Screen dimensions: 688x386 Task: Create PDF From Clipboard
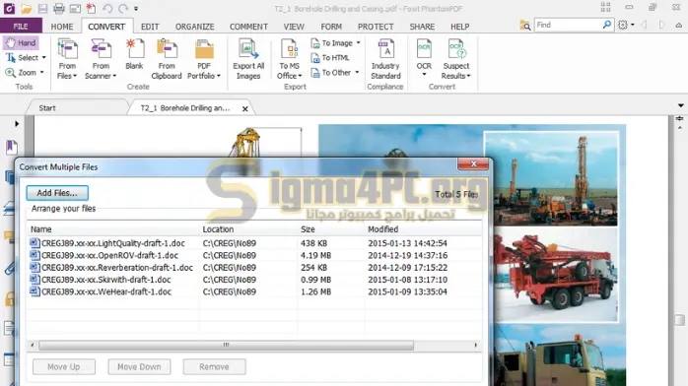click(167, 59)
